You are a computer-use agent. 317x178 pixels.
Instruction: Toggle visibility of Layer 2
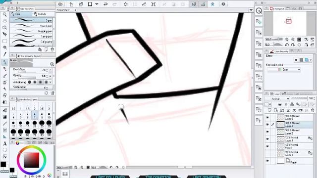pyautogui.click(x=267, y=132)
